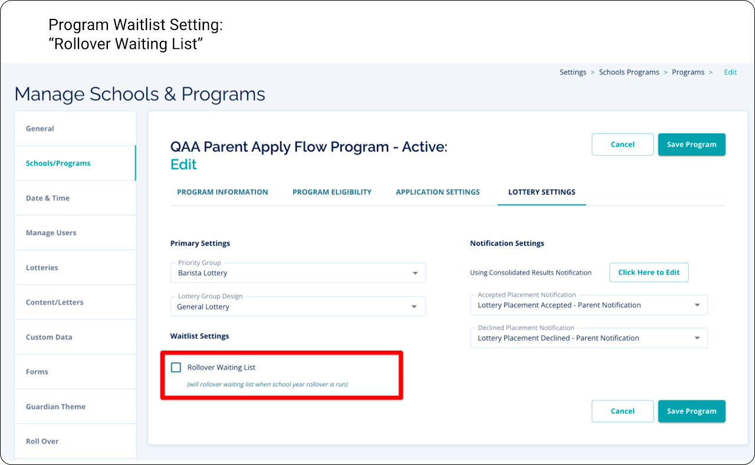Select Date & Time in the sidebar
This screenshot has width=755, height=465.
(x=48, y=198)
